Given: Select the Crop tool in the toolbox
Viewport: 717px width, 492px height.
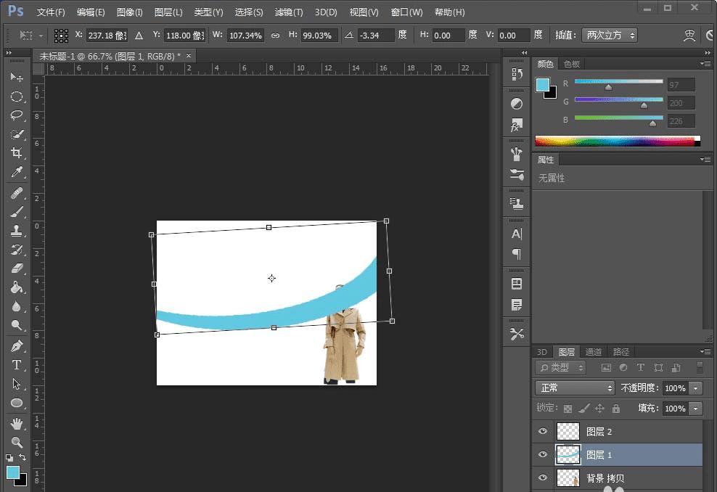Looking at the screenshot, I should [x=17, y=153].
